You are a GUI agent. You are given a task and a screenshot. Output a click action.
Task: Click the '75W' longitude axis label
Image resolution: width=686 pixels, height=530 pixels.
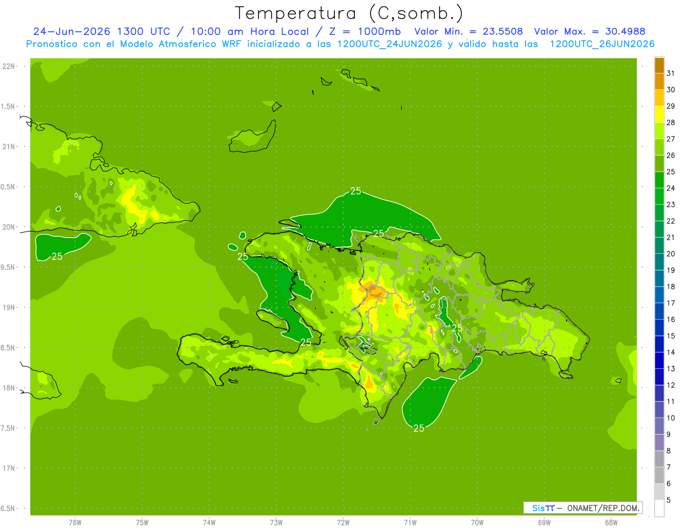pos(142,523)
